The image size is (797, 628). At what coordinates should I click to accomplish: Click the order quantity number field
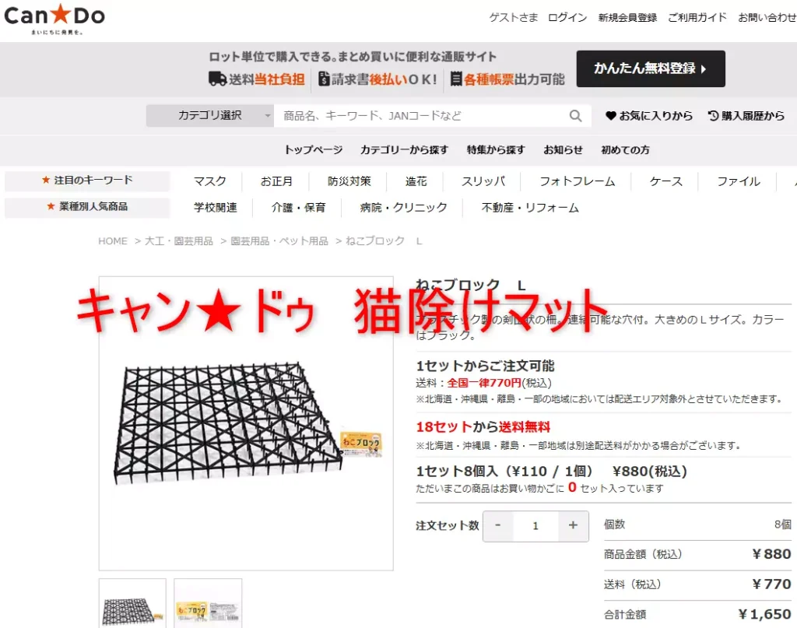coord(535,525)
